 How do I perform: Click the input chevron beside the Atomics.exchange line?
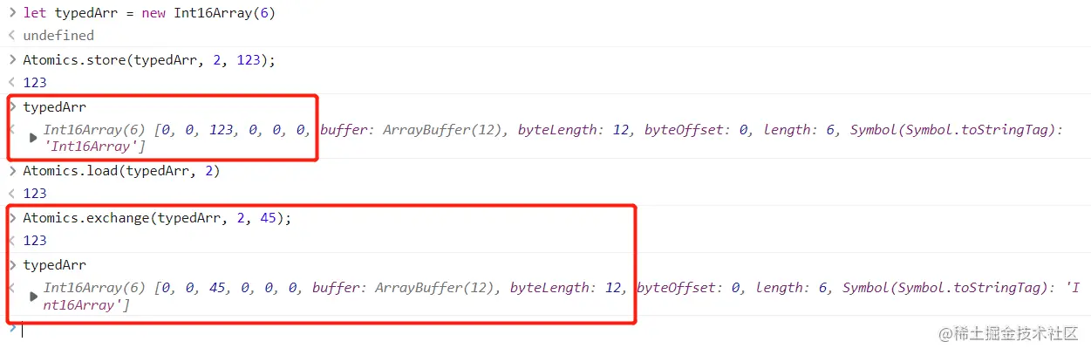(x=12, y=218)
